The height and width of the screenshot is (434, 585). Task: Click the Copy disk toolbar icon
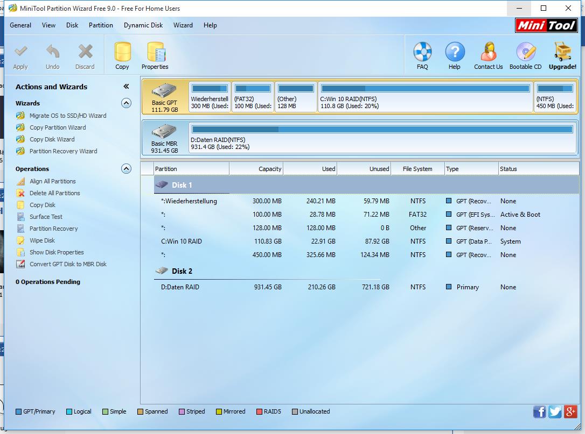(122, 52)
